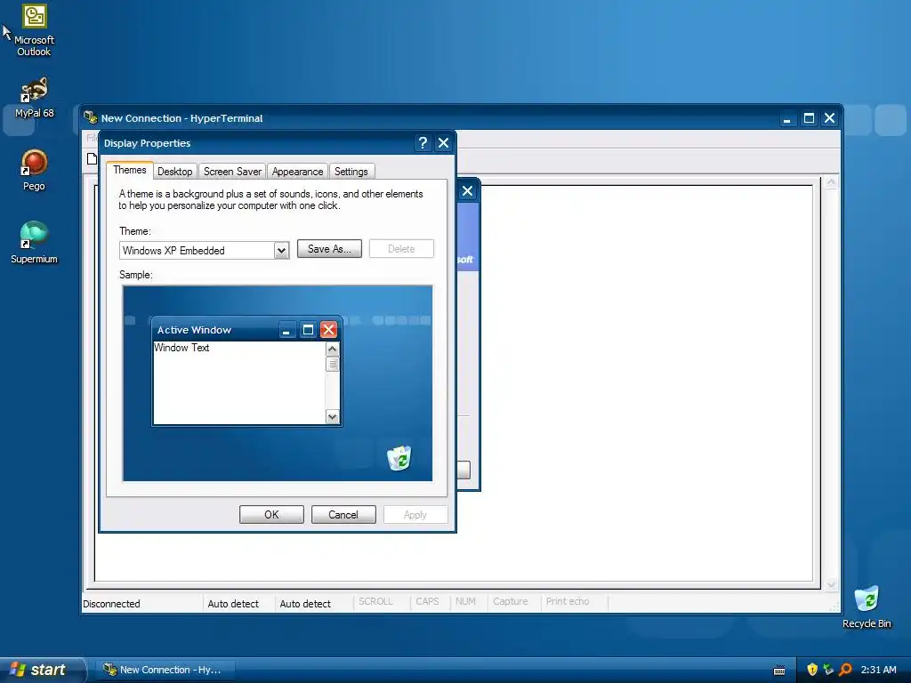911x683 pixels.
Task: Click the HyperTerminal scrollbar up arrow
Action: click(x=831, y=182)
